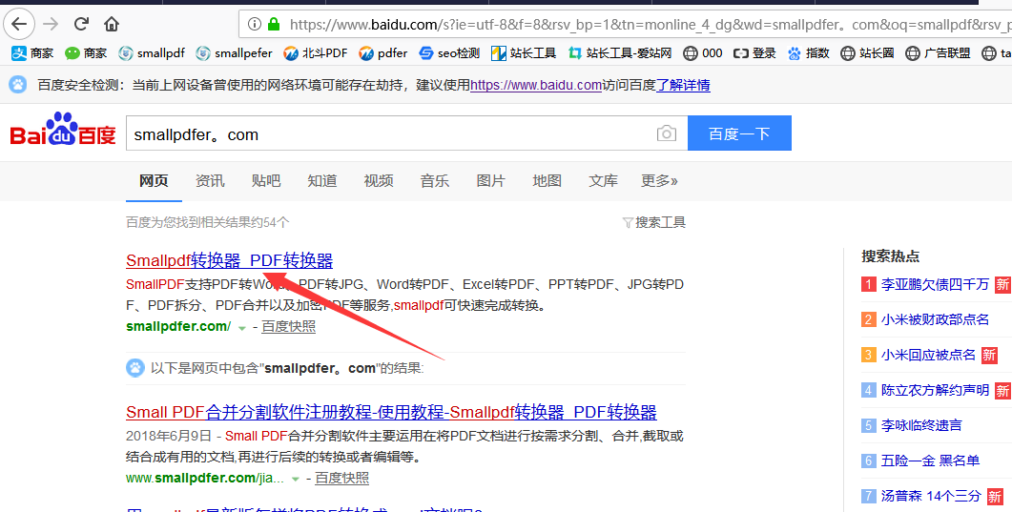The width and height of the screenshot is (1012, 512).
Task: Open Small PDF合并分割软件注册教程 result title
Action: pyautogui.click(x=391, y=411)
